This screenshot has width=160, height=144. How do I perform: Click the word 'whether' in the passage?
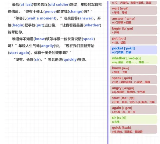(x=92, y=25)
